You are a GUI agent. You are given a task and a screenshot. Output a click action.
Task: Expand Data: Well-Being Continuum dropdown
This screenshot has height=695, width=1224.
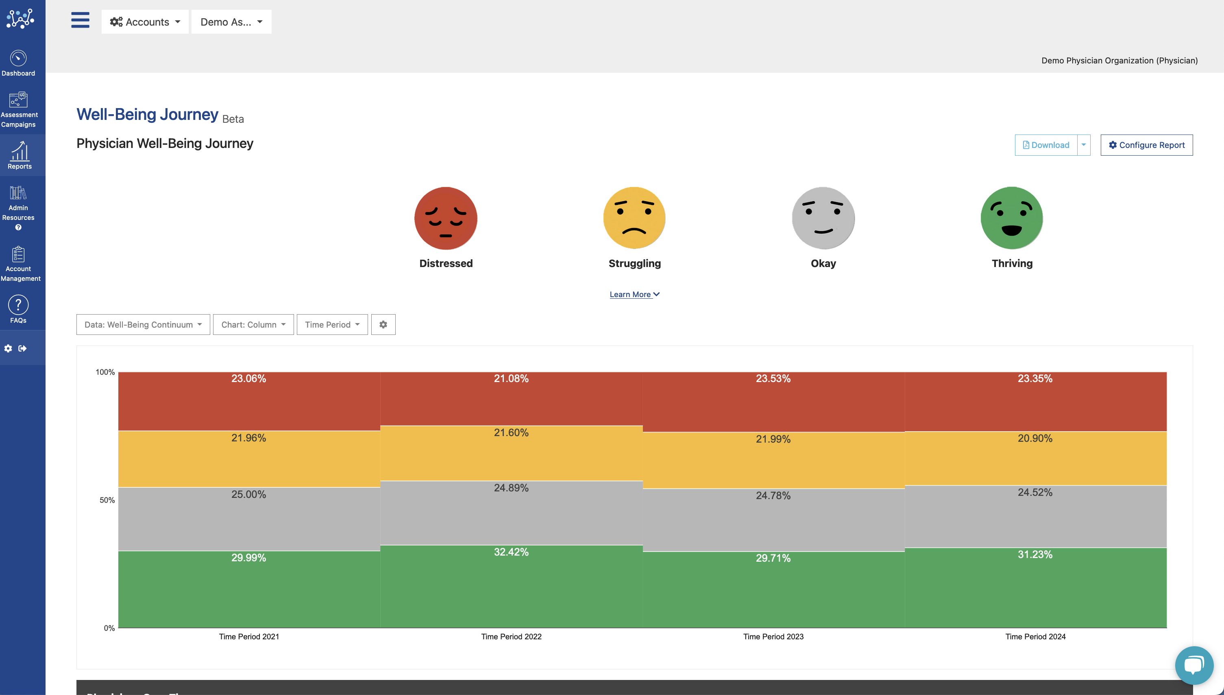pyautogui.click(x=143, y=325)
